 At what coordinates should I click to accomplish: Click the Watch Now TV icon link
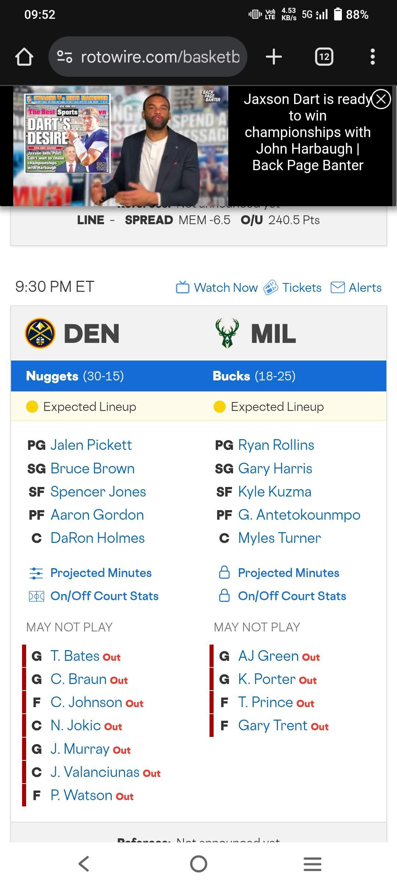pos(217,287)
